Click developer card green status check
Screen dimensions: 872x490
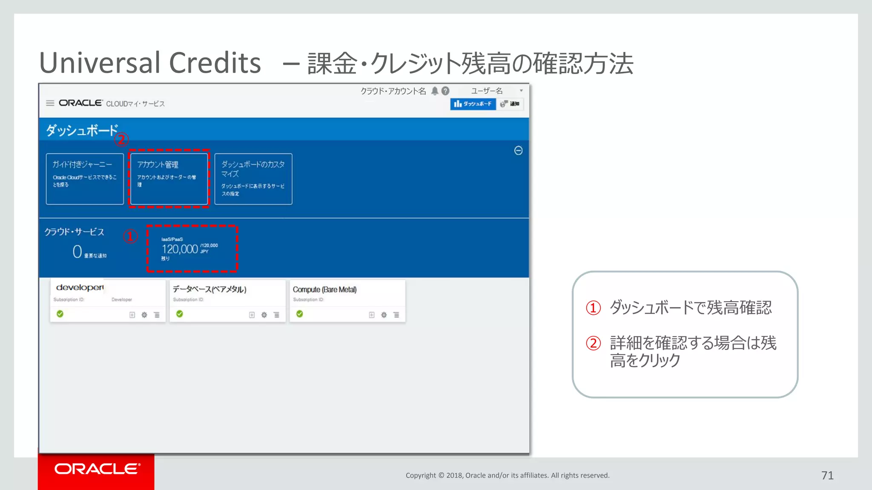(x=60, y=314)
